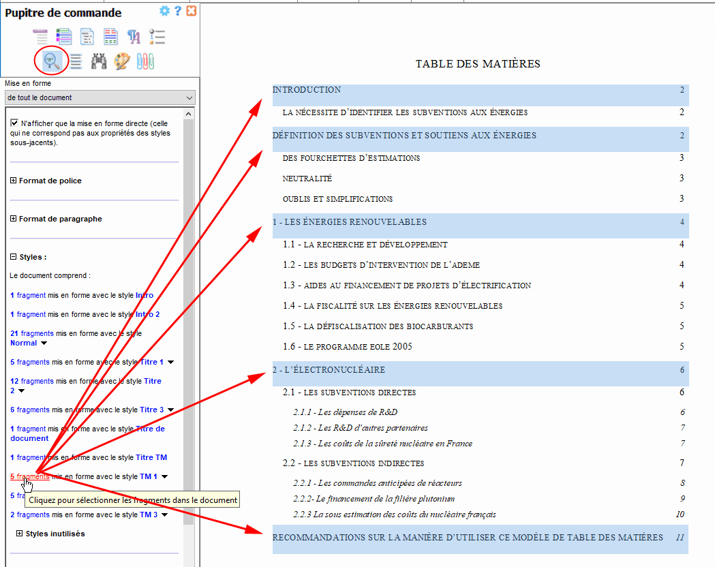Click the panel vertical scrollbar thumb
715x567 pixels.
tap(188, 322)
